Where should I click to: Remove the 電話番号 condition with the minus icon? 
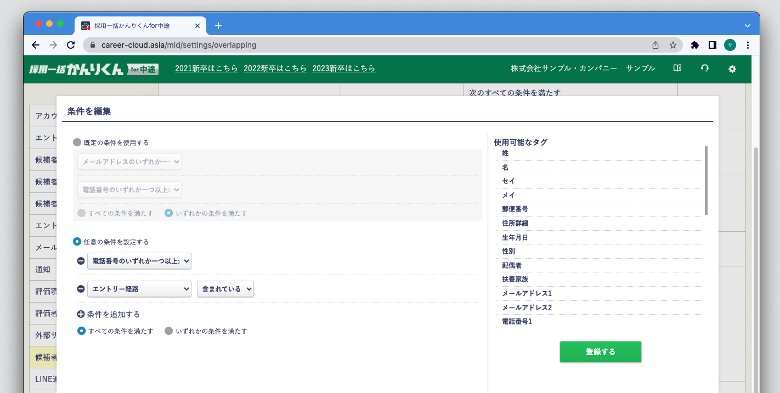click(x=80, y=261)
